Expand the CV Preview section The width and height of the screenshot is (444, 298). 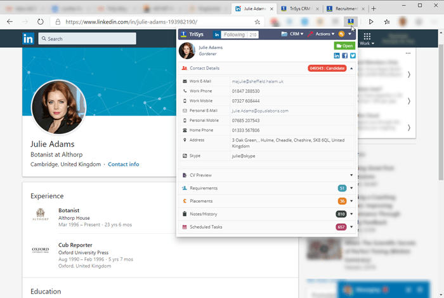(351, 175)
